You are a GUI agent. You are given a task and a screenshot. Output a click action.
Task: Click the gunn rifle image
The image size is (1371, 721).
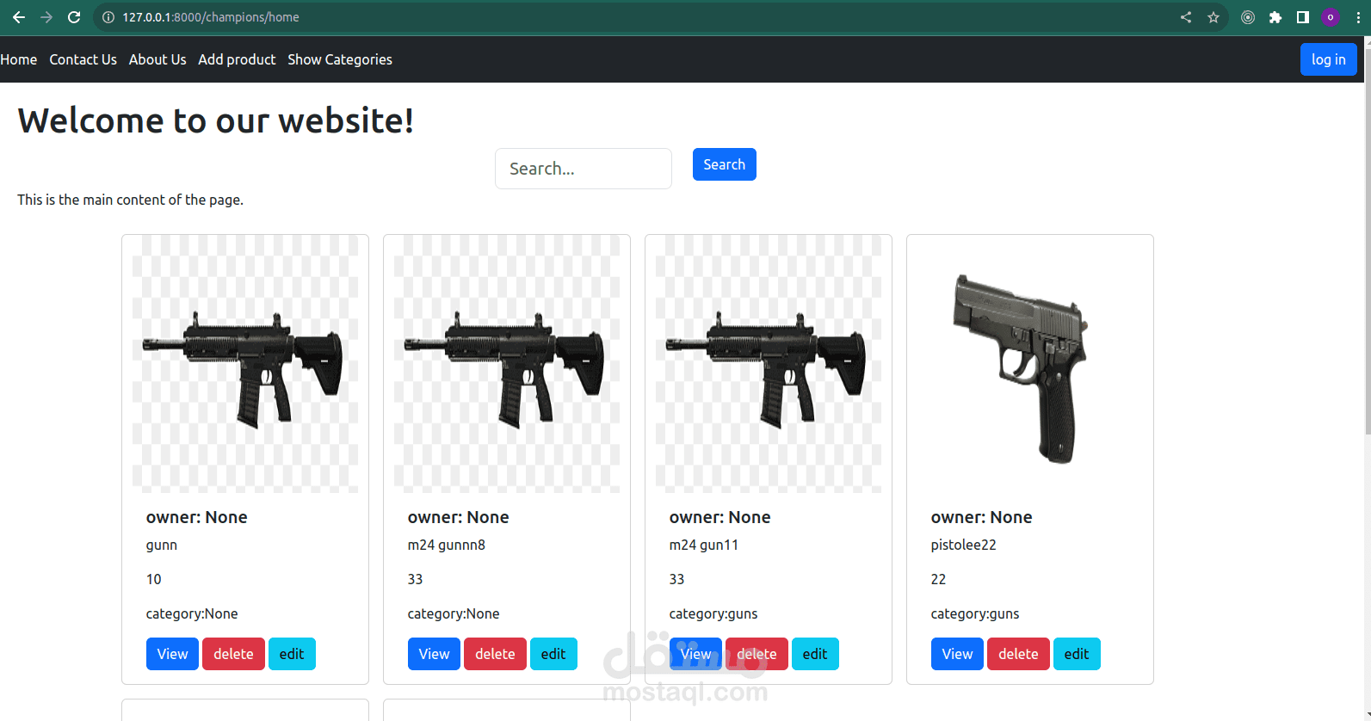tap(245, 364)
